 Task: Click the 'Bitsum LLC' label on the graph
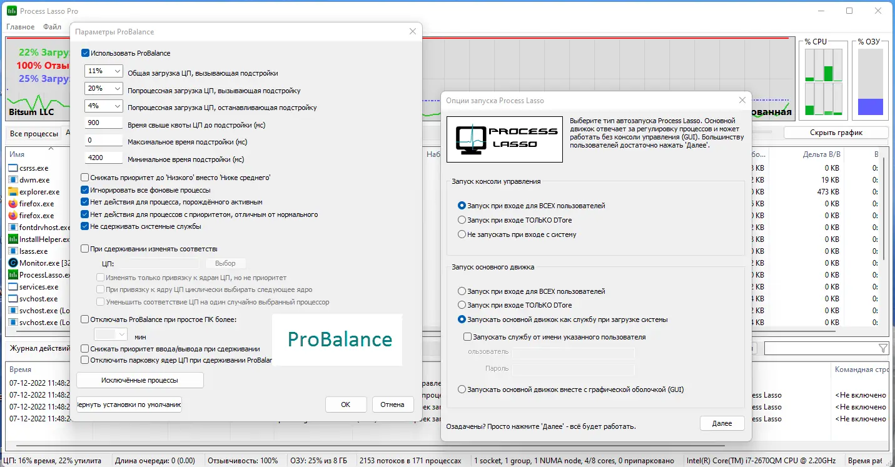[31, 113]
